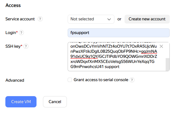Focus the Login field containing fpsupport
The height and width of the screenshot is (113, 178).
[118, 33]
